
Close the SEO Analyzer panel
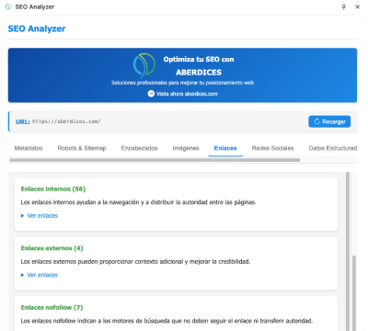coord(358,6)
